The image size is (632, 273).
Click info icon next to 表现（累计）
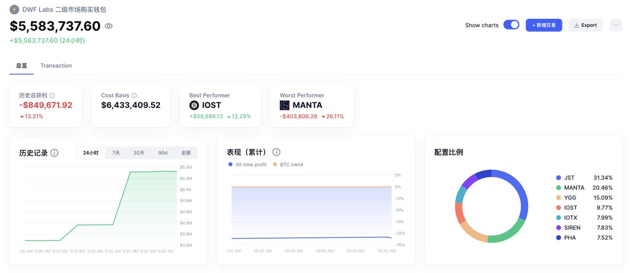(276, 152)
